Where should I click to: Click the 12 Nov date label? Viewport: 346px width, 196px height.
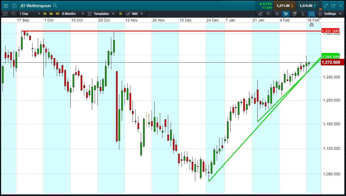tap(131, 20)
